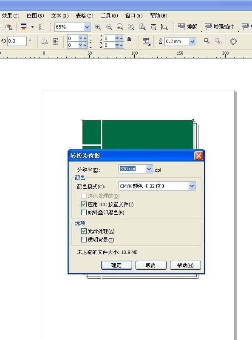Click the Zoom to Page icon
The width and height of the screenshot is (252, 340).
142,27
